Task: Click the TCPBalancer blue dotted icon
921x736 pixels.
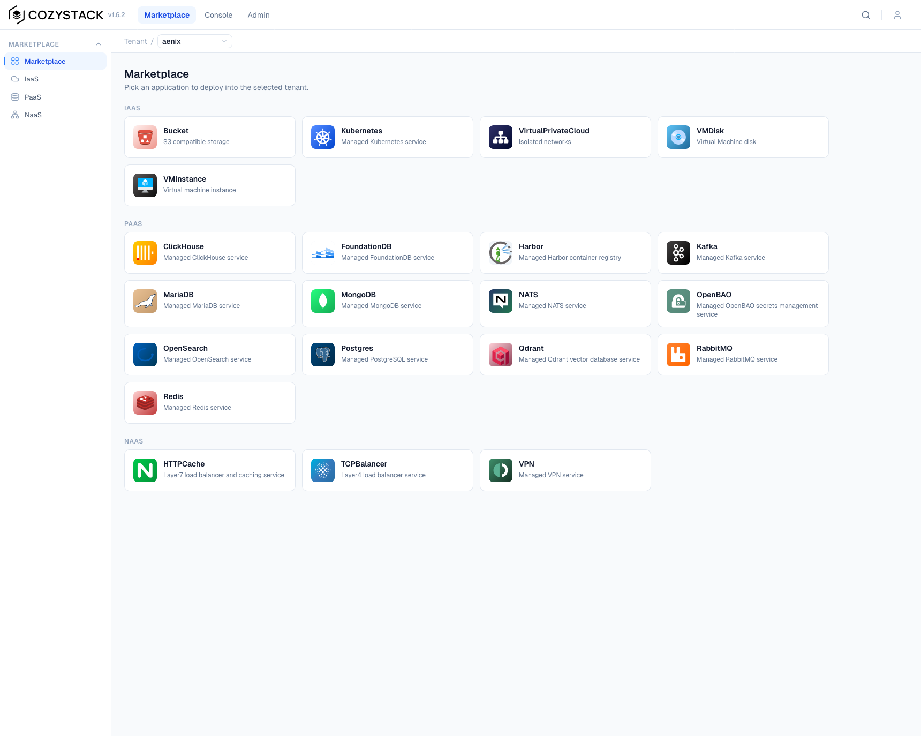Action: [323, 470]
